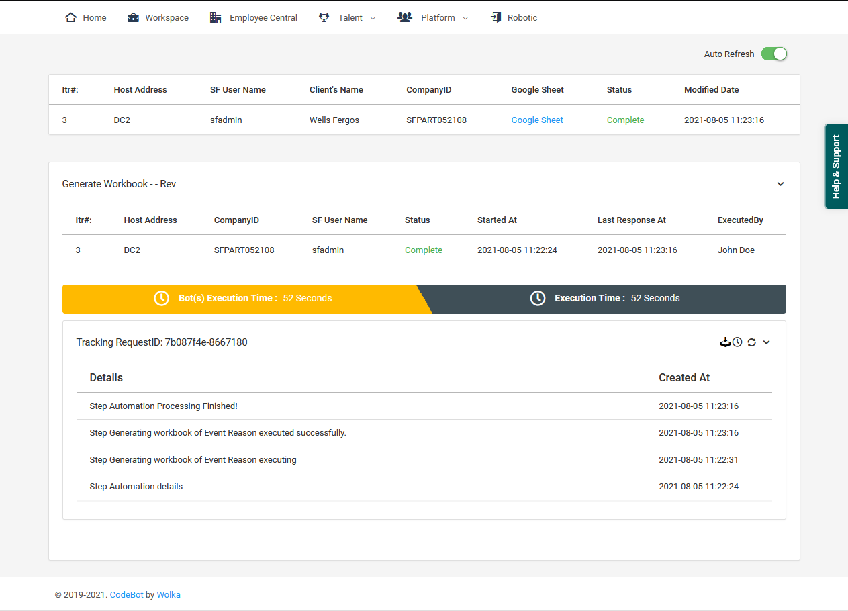Turn off the Auto Refresh toggle
Screen dimensions: 848x611
click(773, 54)
